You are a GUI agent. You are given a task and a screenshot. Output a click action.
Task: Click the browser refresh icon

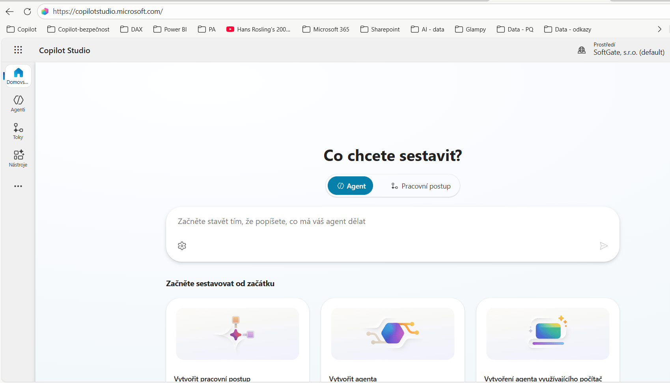tap(27, 11)
